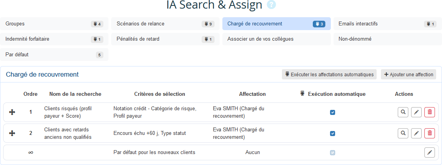Click 'Par défaut pour les nouveaux clients'
442x165 pixels.
tap(154, 152)
